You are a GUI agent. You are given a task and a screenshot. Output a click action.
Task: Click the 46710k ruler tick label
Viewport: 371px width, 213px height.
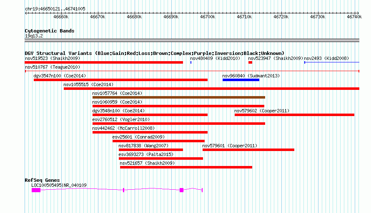click(244, 17)
